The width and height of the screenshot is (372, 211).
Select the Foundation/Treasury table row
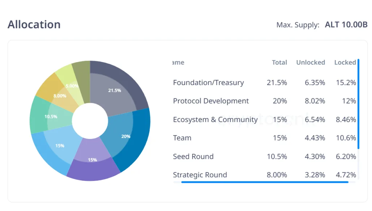[x=208, y=83]
